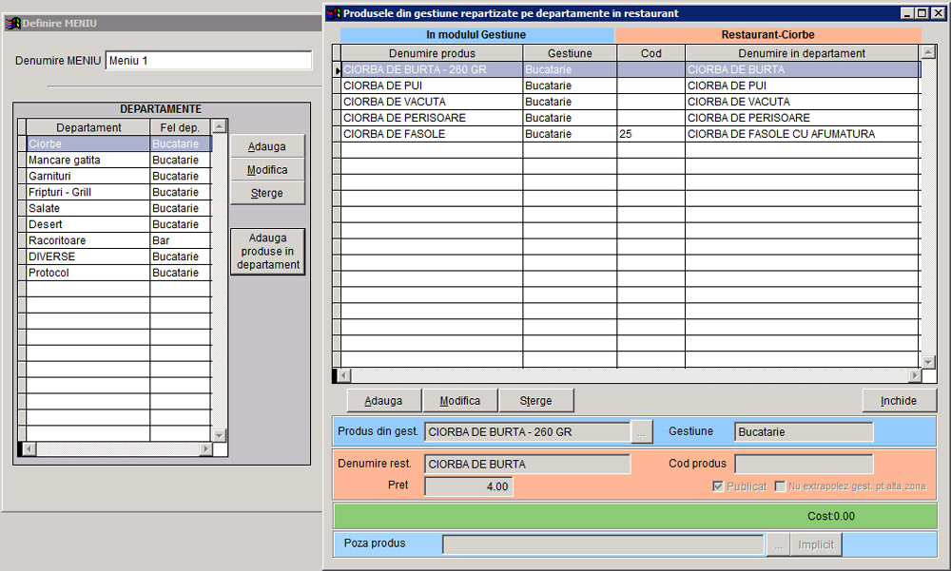This screenshot has width=951, height=571.
Task: Select CIORBA DE BURTA - 260 GR product row
Action: click(x=631, y=69)
